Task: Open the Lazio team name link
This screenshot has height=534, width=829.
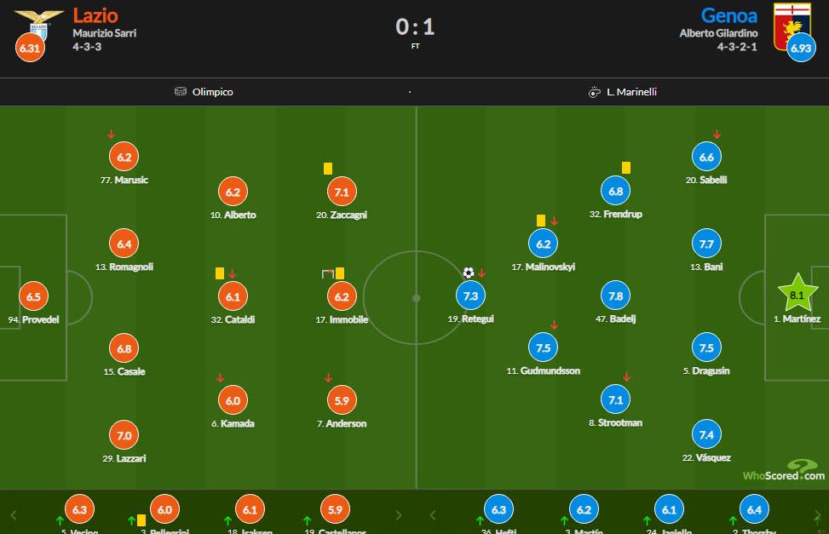Action: (95, 15)
